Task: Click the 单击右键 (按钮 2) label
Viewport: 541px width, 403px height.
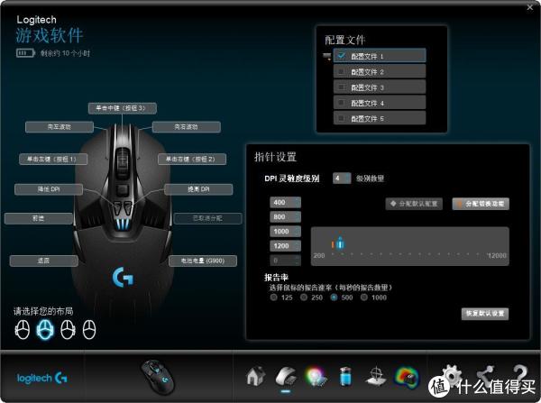Action: click(192, 159)
